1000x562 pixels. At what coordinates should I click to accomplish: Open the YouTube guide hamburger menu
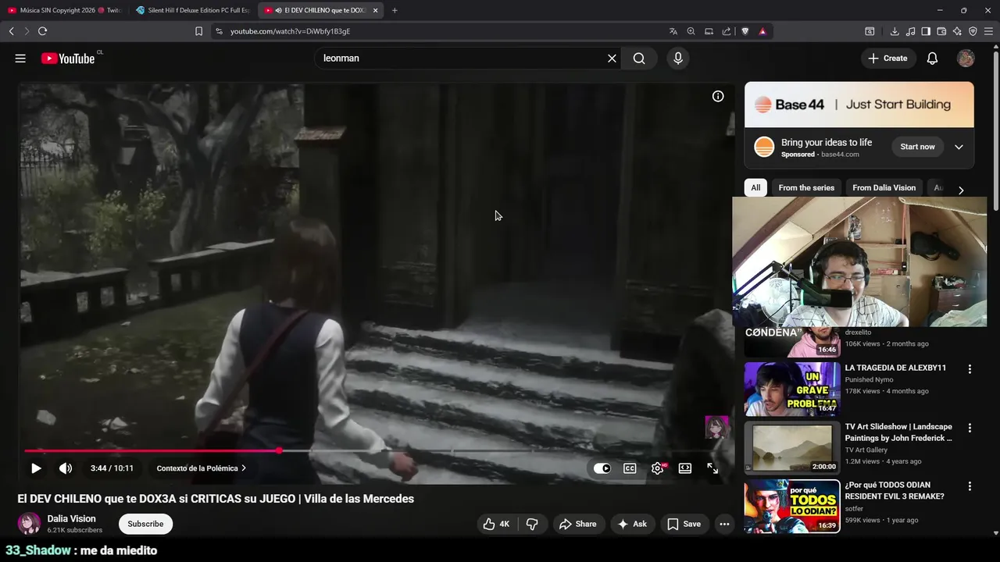click(20, 59)
